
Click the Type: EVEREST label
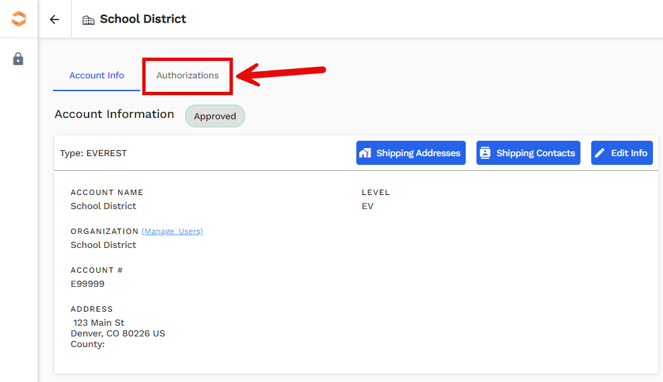click(x=93, y=153)
